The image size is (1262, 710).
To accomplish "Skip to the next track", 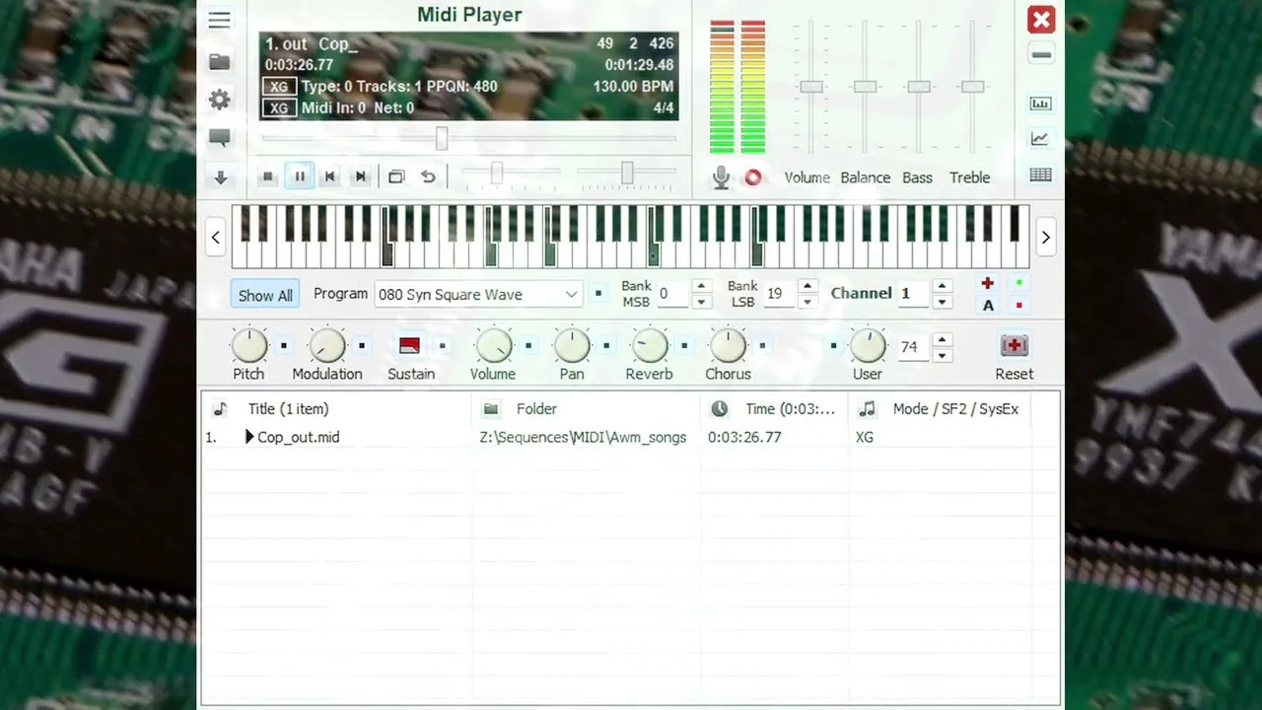I will [361, 177].
